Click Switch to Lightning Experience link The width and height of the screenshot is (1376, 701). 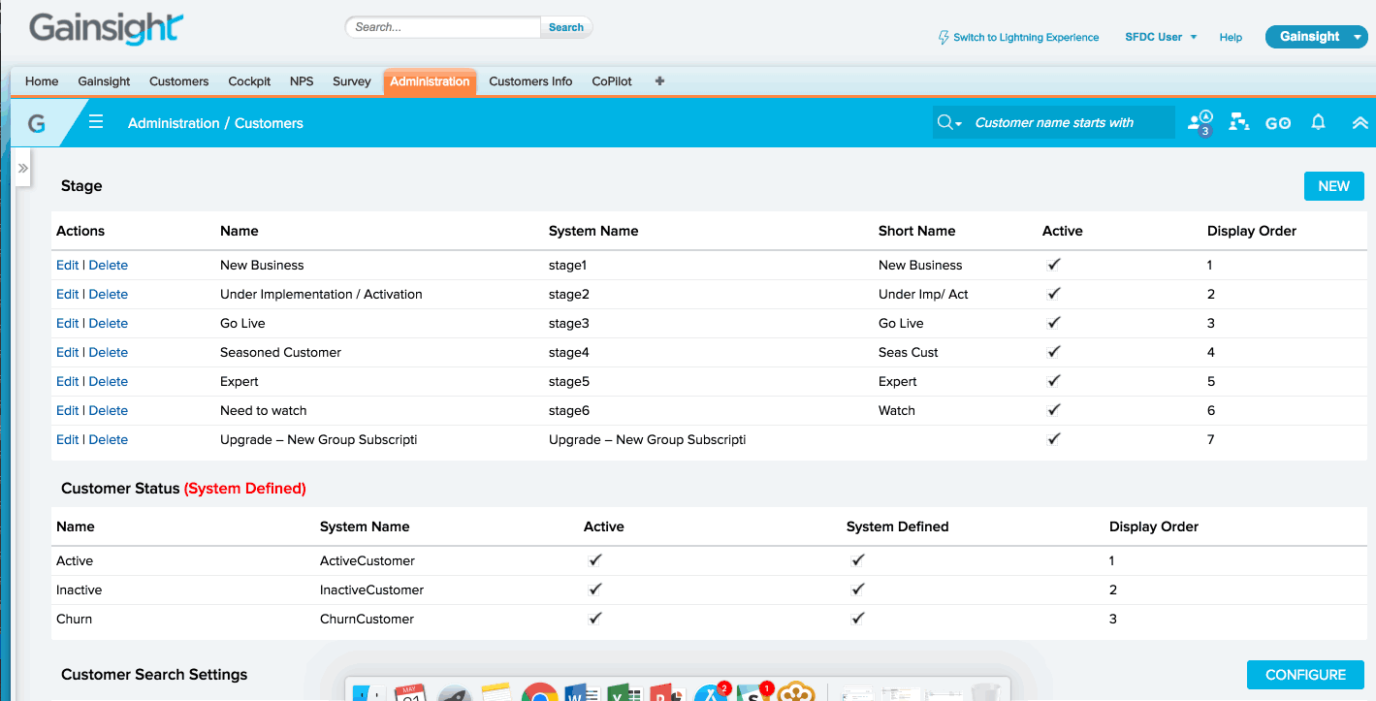(1026, 38)
